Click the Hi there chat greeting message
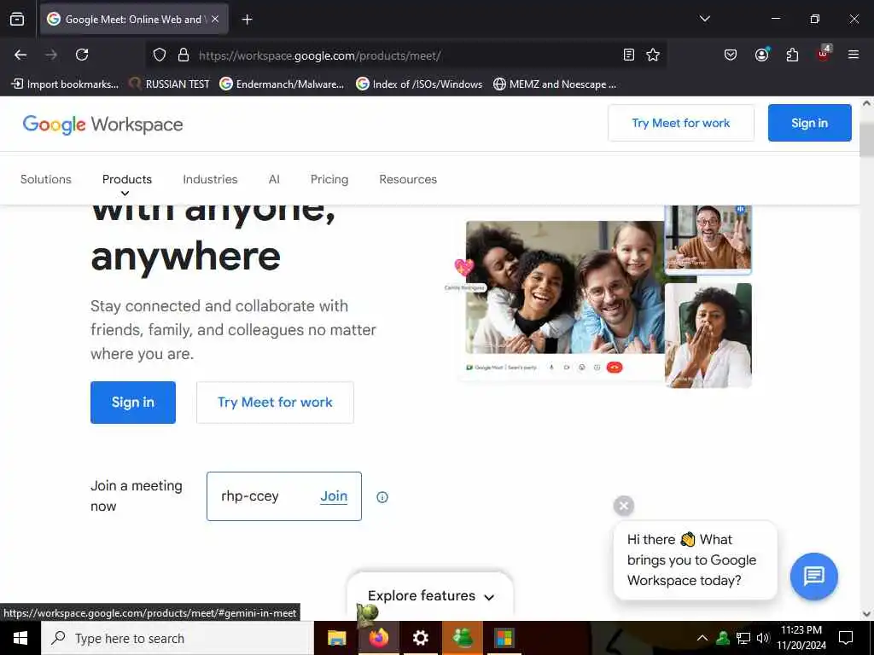 point(695,559)
